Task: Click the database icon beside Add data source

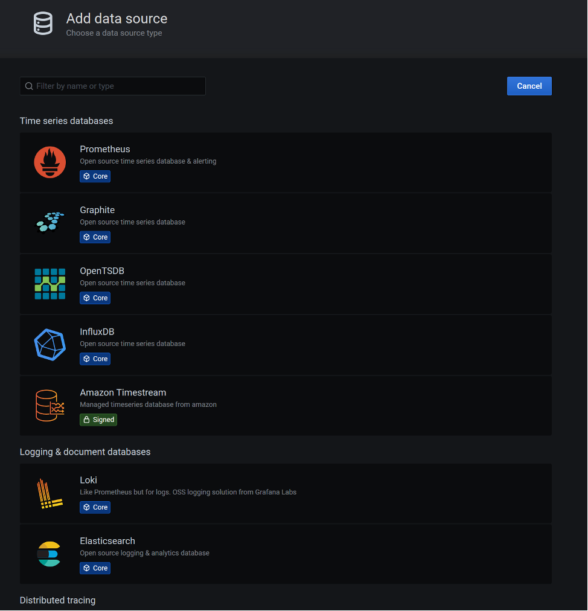Action: coord(43,24)
